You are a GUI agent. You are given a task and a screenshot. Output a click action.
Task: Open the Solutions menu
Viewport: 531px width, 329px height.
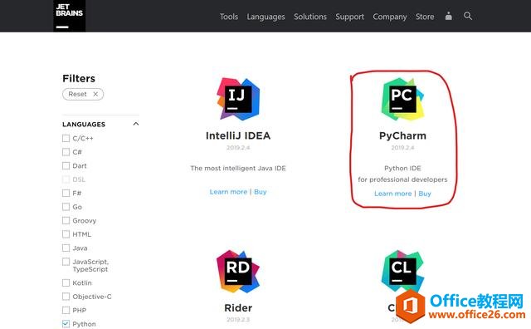pyautogui.click(x=310, y=17)
